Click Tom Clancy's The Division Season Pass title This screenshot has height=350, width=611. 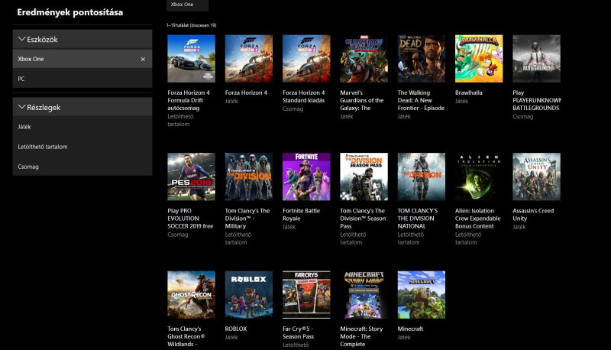click(363, 219)
